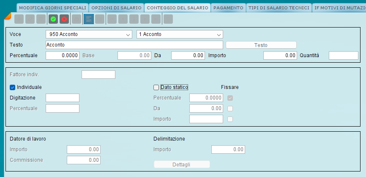Click the Quantità input field

(344, 55)
